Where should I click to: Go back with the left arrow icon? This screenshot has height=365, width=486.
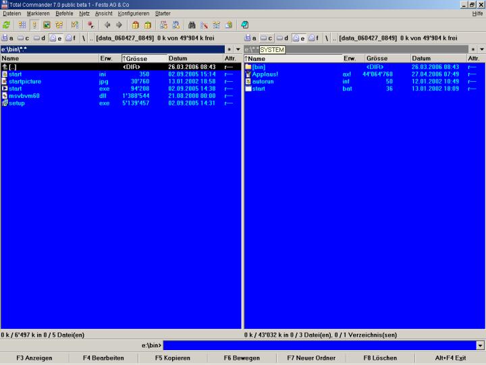107,25
